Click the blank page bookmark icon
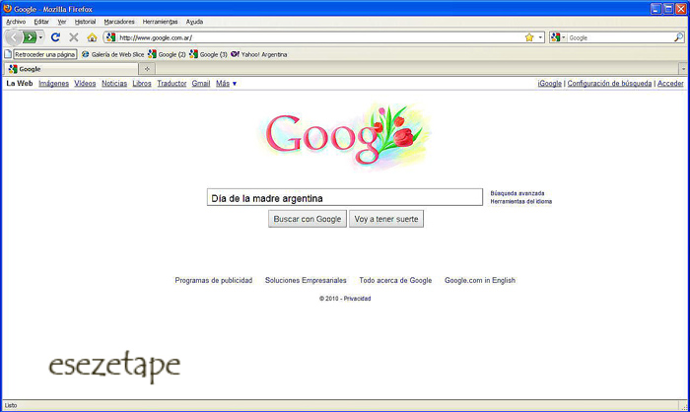The height and width of the screenshot is (412, 690). [x=8, y=54]
